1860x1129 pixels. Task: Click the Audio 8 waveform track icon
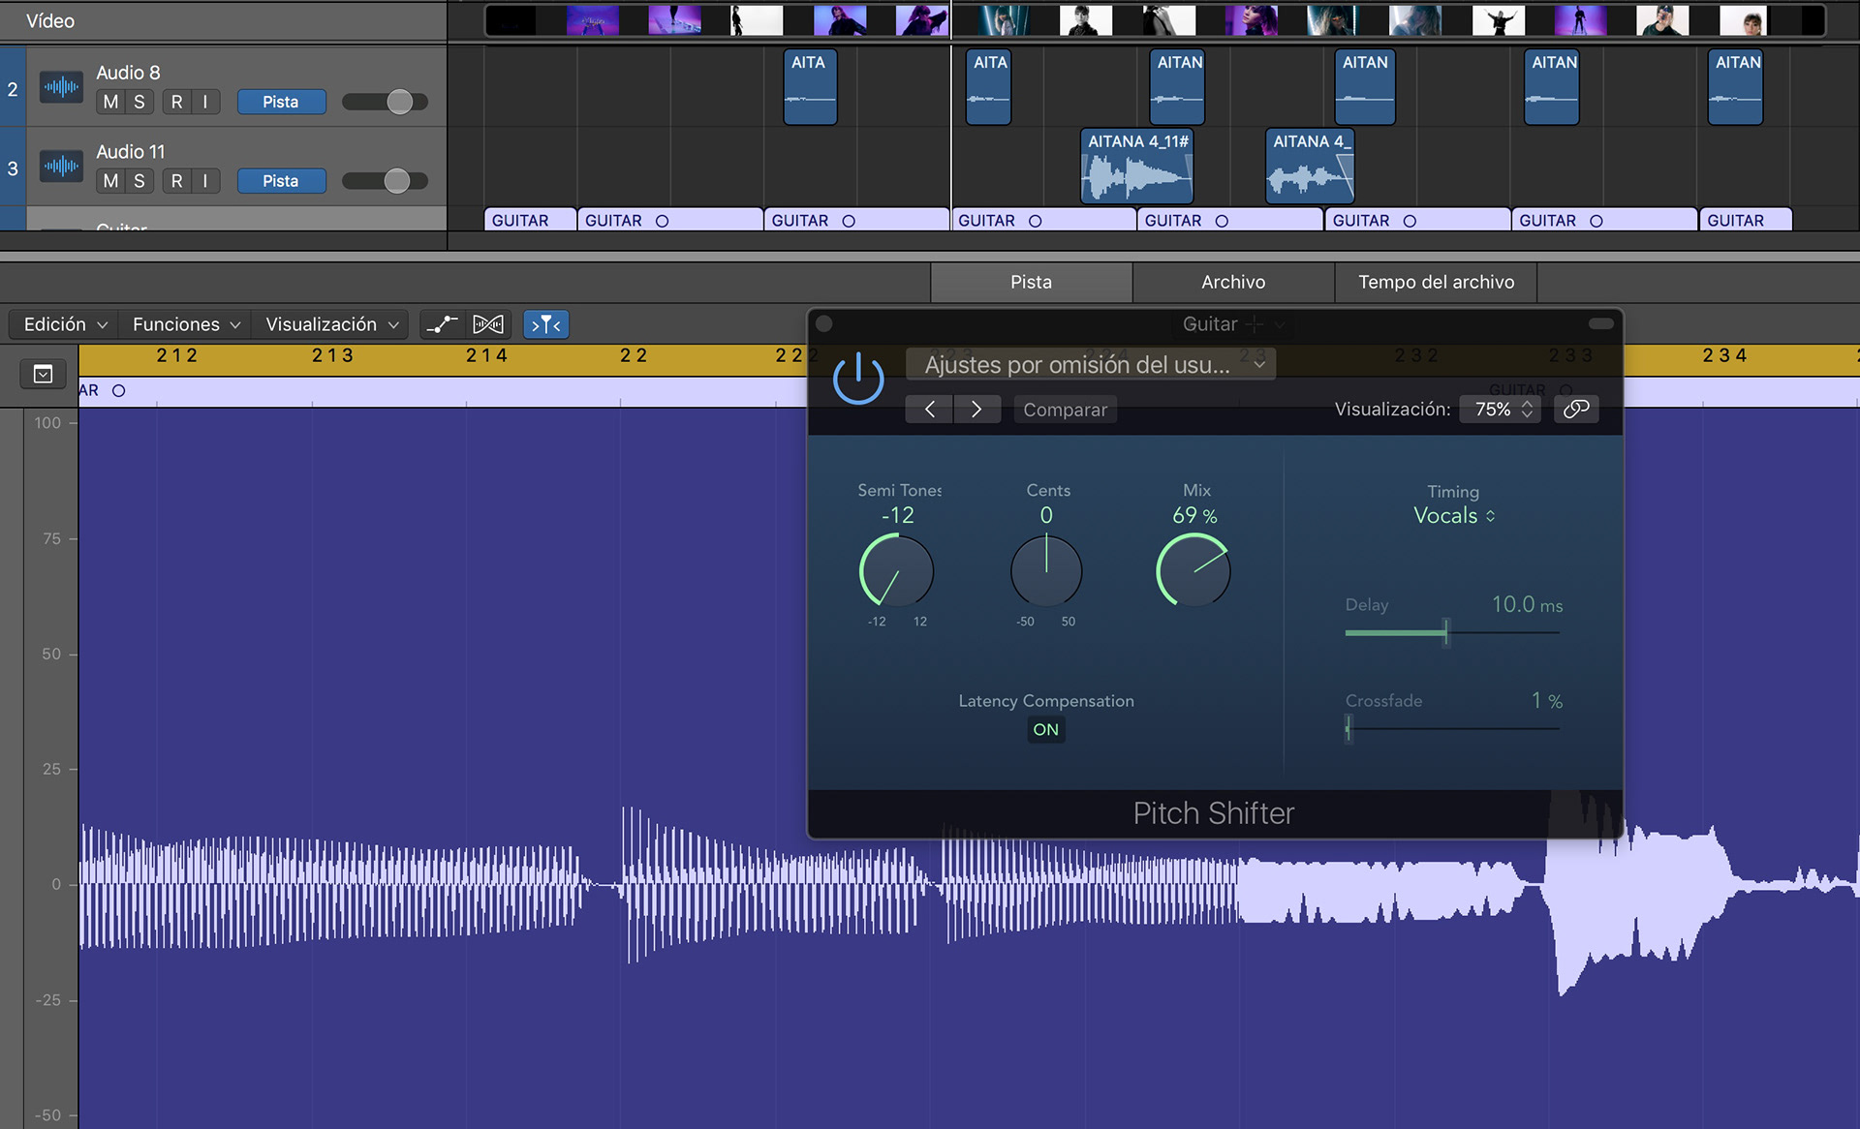(x=61, y=87)
